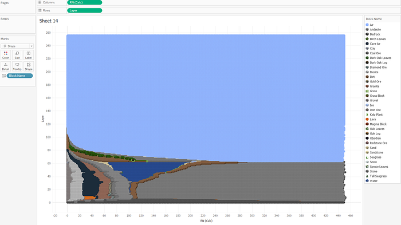
Task: Open the Detail marks card
Action: click(6, 66)
